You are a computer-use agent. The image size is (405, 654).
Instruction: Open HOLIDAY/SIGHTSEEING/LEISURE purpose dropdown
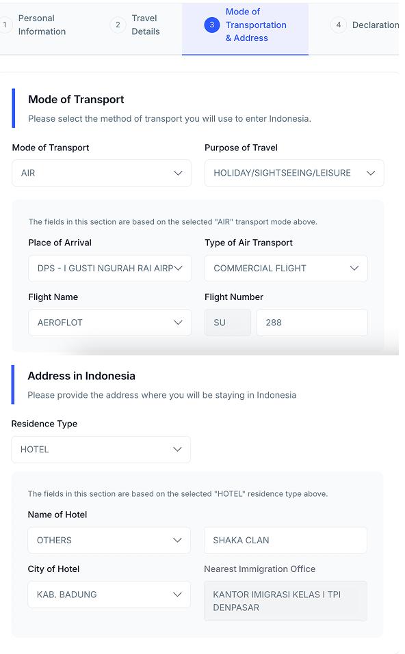294,173
